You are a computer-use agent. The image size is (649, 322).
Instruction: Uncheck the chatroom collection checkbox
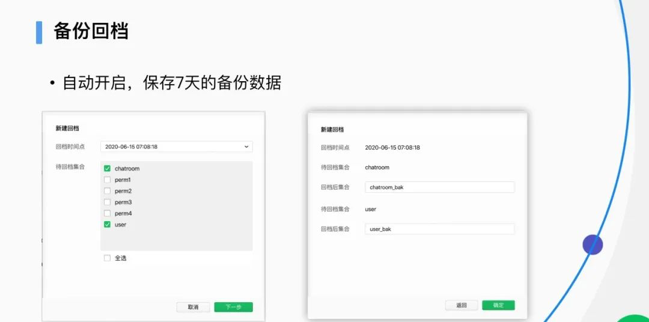[107, 168]
